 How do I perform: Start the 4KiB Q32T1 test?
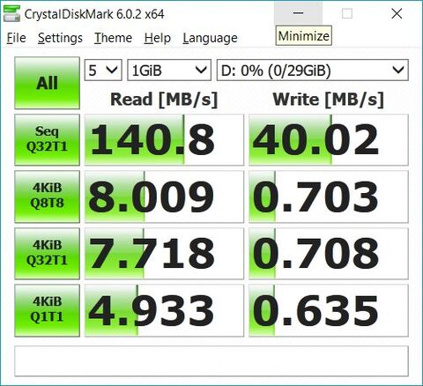click(x=47, y=254)
